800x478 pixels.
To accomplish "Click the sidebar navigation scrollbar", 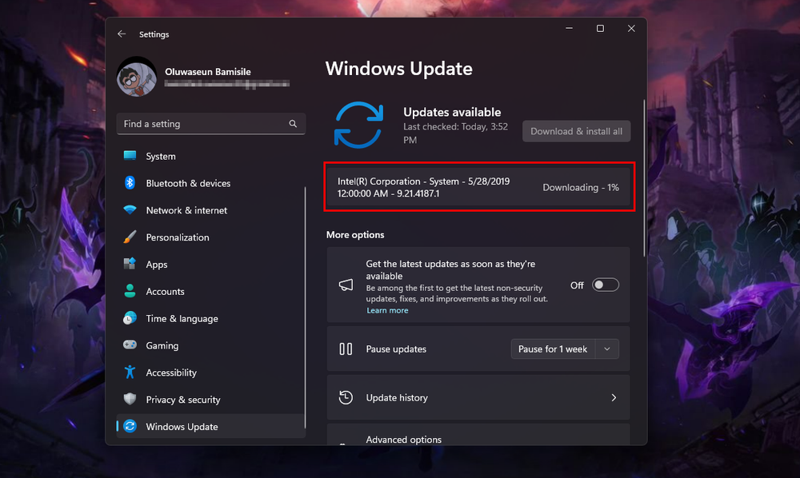I will point(305,304).
